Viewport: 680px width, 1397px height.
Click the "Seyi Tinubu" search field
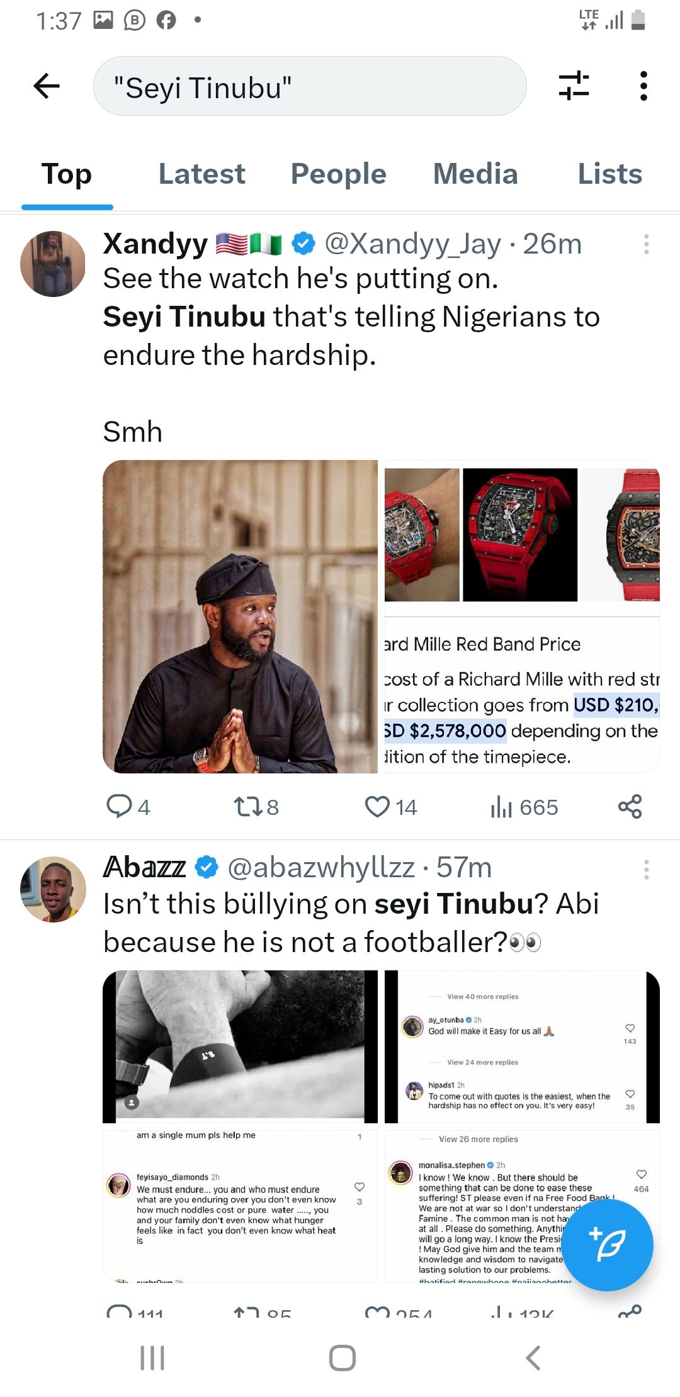click(x=309, y=86)
